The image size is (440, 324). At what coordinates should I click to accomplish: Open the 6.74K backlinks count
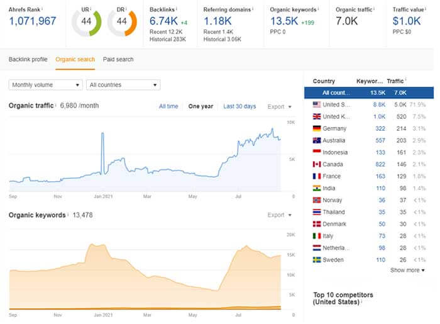click(x=163, y=21)
